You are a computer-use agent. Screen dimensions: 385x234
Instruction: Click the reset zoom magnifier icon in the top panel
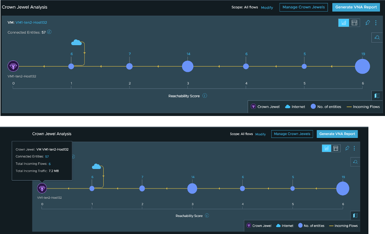(x=377, y=38)
